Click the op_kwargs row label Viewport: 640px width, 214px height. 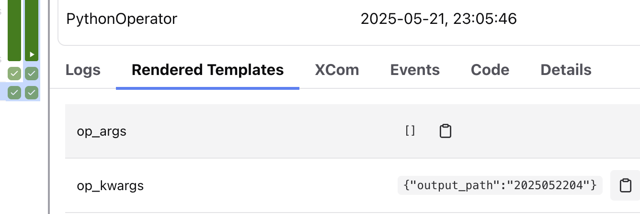[110, 185]
